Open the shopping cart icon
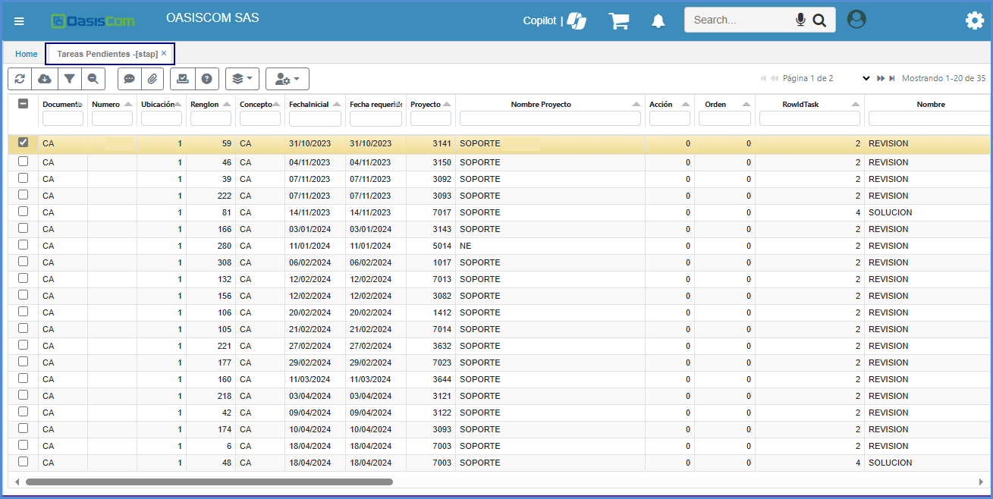The width and height of the screenshot is (993, 499). click(619, 21)
